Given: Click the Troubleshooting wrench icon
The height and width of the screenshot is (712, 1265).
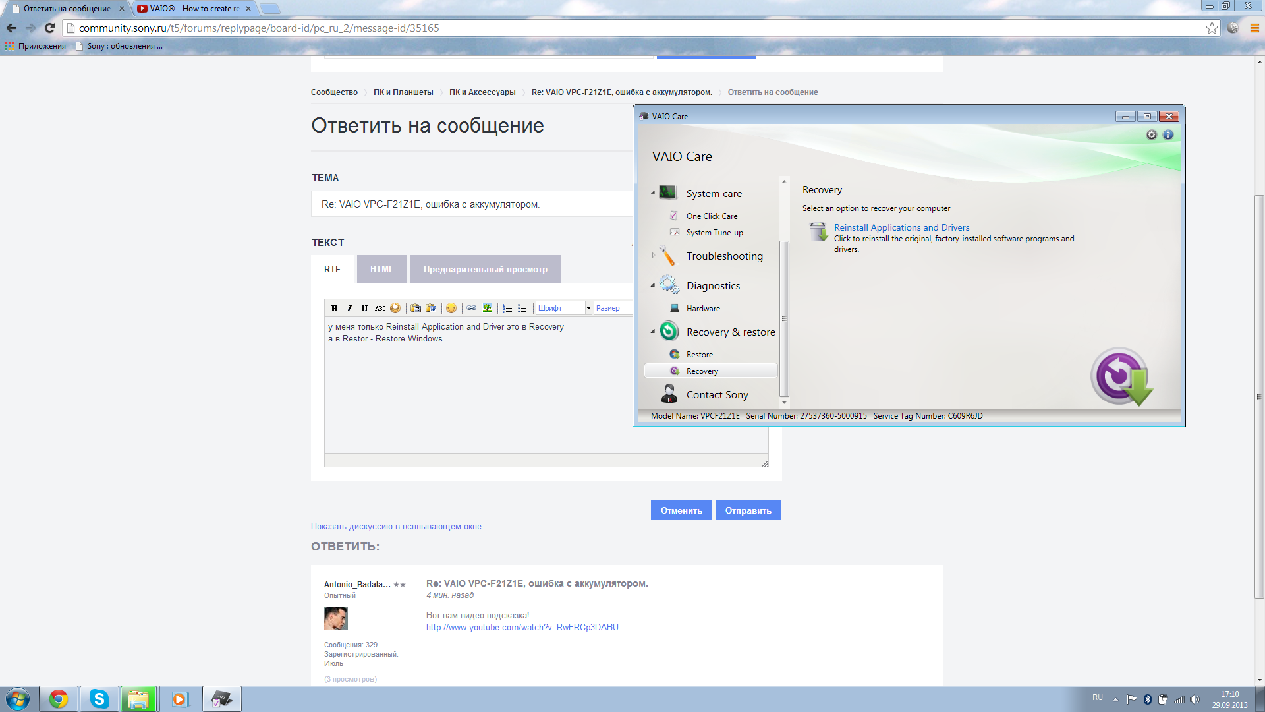Looking at the screenshot, I should [667, 256].
